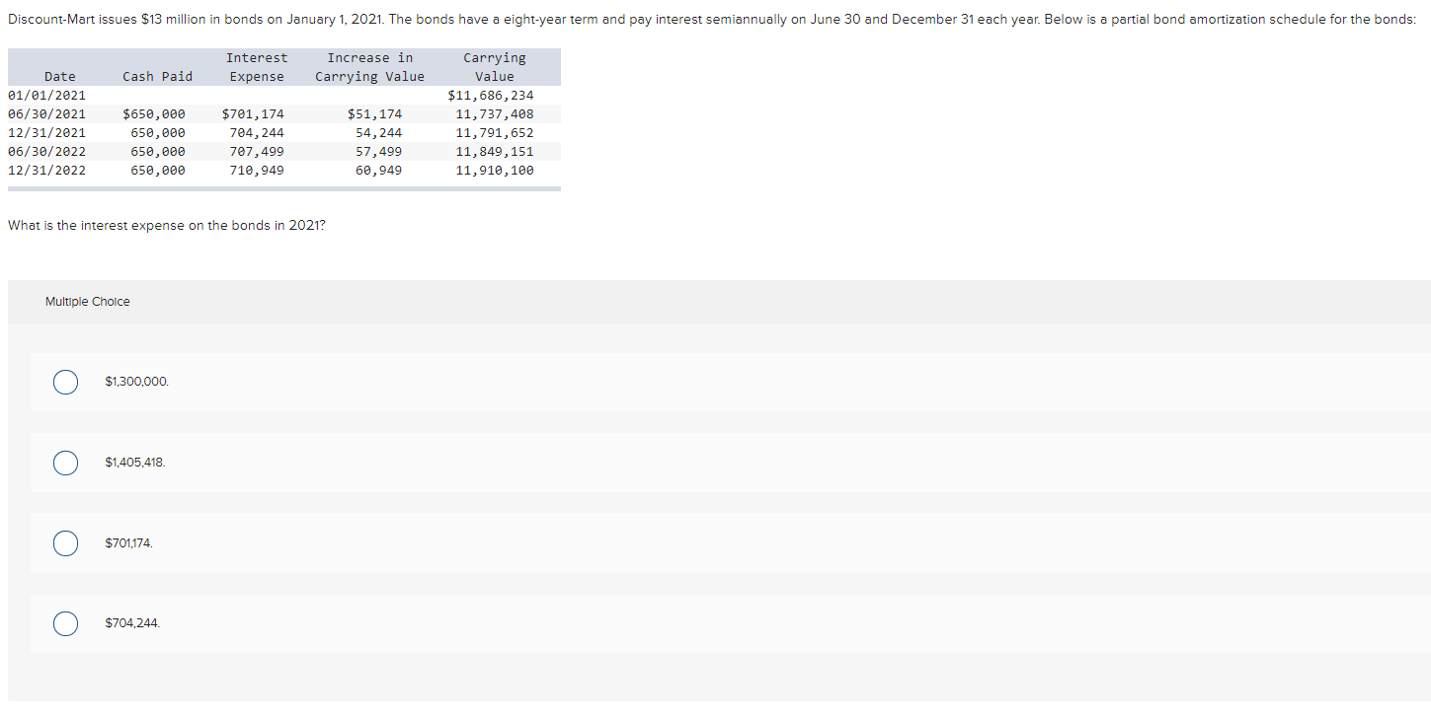Image resolution: width=1431 pixels, height=718 pixels.
Task: Click the 'Date' column header
Action: 60,77
